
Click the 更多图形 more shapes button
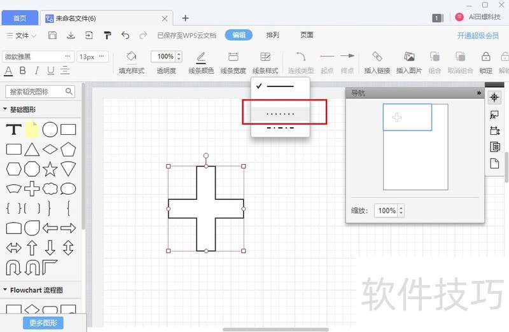(43, 323)
